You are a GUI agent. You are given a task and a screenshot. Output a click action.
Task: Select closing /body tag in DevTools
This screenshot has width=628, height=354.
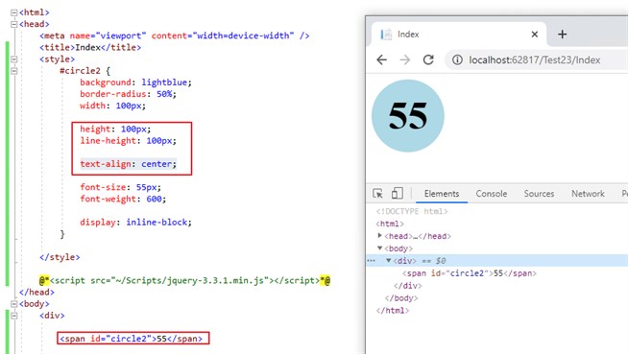point(401,298)
